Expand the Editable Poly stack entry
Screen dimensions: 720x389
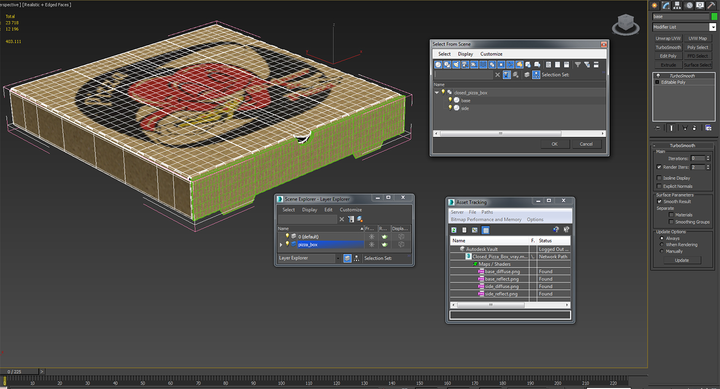pos(657,82)
